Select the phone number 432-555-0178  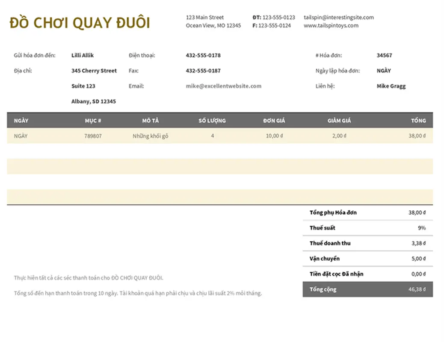203,55
